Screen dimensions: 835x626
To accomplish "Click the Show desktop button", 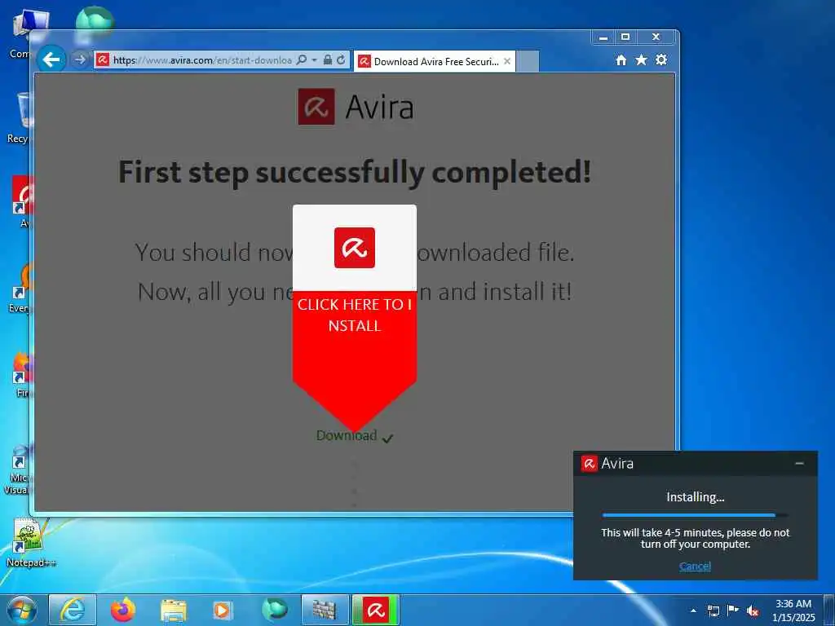I will coord(828,610).
